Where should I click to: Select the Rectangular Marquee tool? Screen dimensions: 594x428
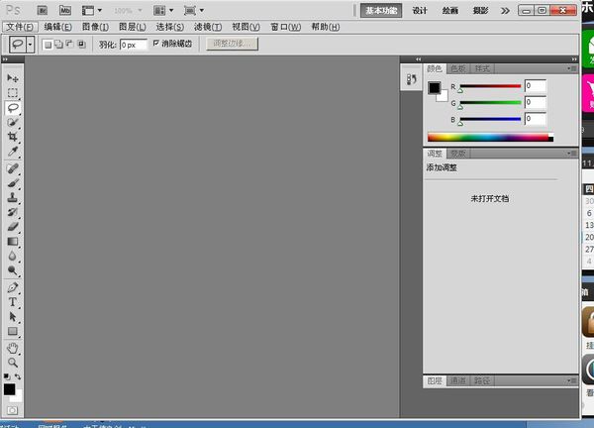pos(13,92)
